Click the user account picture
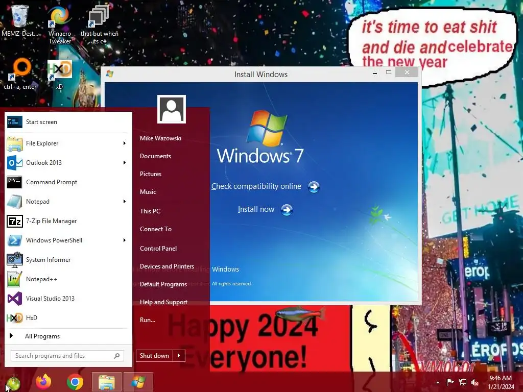 (172, 109)
